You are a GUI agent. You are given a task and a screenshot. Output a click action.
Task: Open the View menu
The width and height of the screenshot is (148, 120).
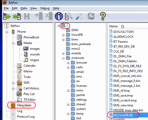pyautogui.click(x=34, y=8)
